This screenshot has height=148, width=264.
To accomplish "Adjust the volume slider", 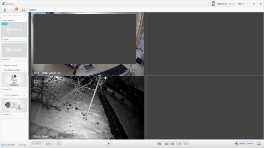I will pyautogui.click(x=246, y=144).
